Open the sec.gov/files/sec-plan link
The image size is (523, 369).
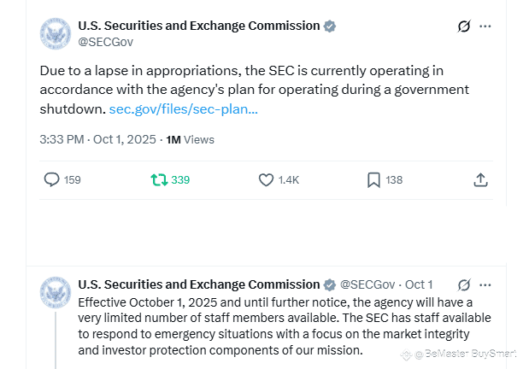click(184, 109)
